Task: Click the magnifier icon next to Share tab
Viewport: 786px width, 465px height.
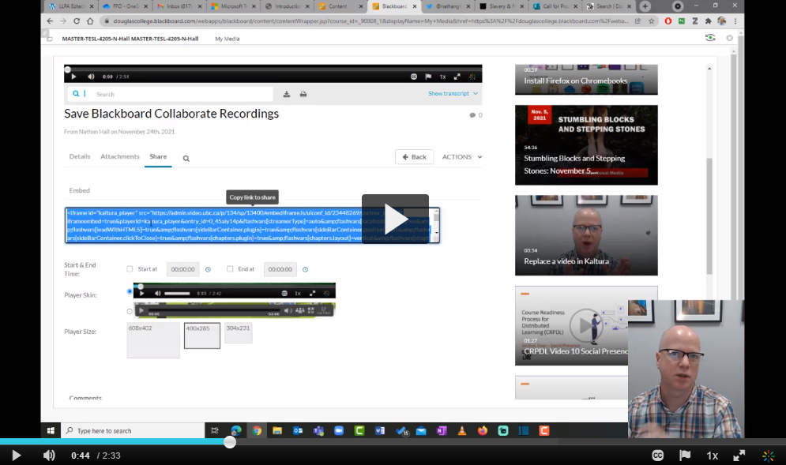Action: coord(186,159)
